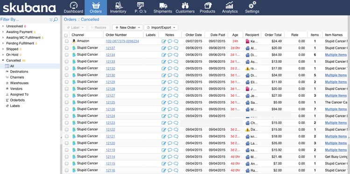Collapse the Cancelled filter group
Viewport: 350px width, 174px height.
point(3,60)
